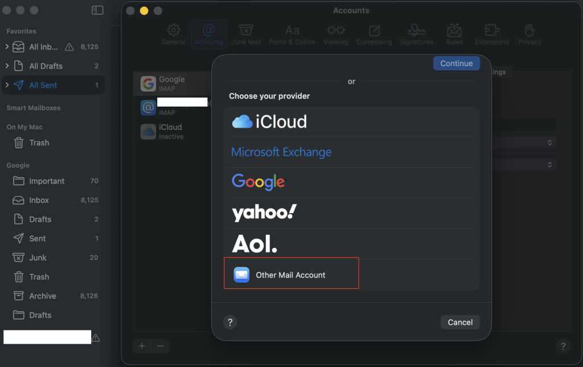The height and width of the screenshot is (367, 583).
Task: Click the Google section header in sidebar
Action: [18, 165]
